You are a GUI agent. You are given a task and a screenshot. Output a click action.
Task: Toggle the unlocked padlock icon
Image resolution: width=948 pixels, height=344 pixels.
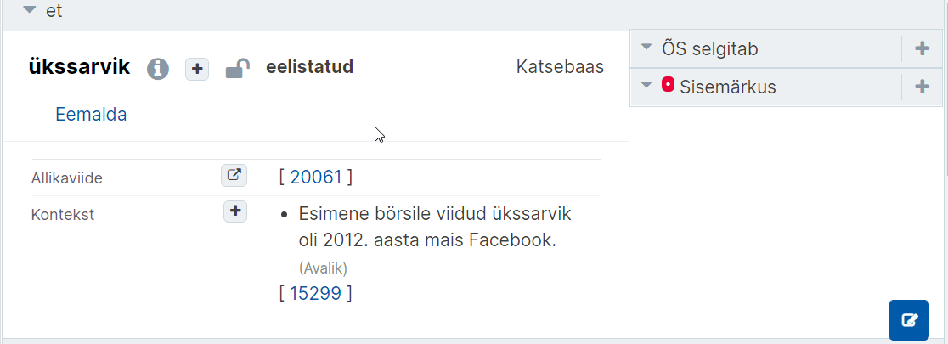[237, 68]
